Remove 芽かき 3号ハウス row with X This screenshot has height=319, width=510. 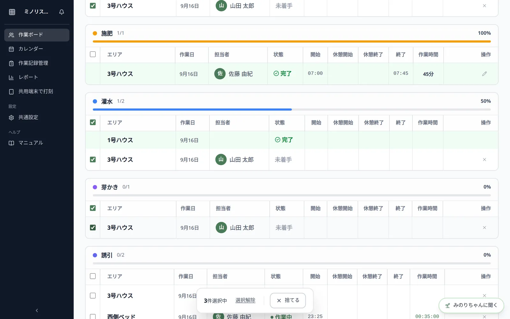click(x=484, y=227)
